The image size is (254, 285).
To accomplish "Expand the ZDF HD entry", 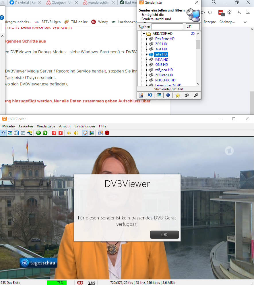I will (x=146, y=44).
